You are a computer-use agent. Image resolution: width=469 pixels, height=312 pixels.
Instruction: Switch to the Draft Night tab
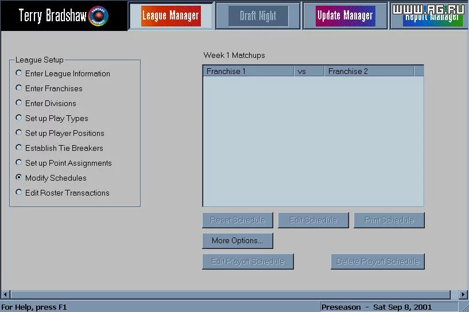point(258,16)
